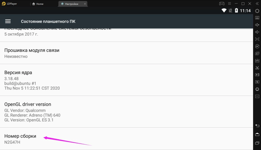Toggle fullscreen mode in sidebar
Image resolution: width=261 pixels, height=150 pixels.
(x=257, y=39)
